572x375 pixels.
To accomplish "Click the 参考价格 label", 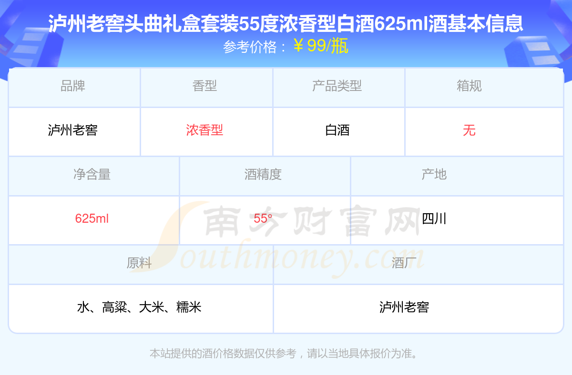I will pyautogui.click(x=250, y=47).
